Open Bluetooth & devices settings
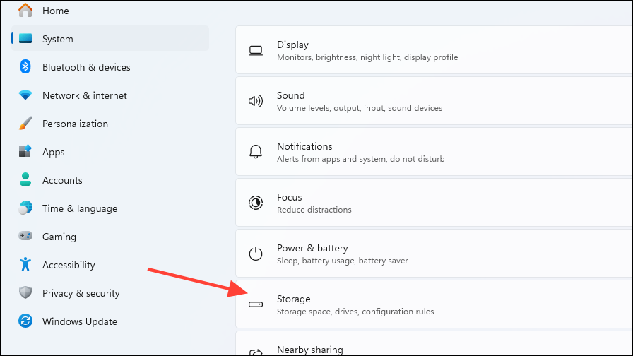This screenshot has height=356, width=633. pyautogui.click(x=110, y=67)
